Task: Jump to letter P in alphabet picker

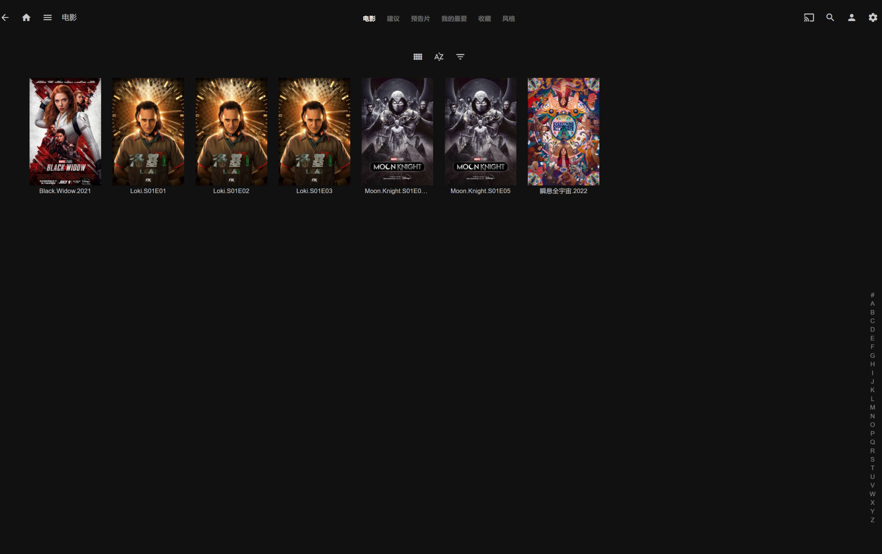Action: [872, 434]
